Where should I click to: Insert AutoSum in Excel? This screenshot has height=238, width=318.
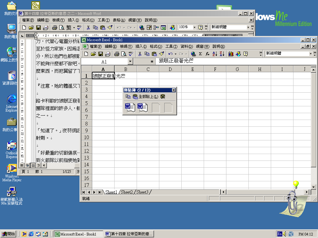click(x=200, y=54)
